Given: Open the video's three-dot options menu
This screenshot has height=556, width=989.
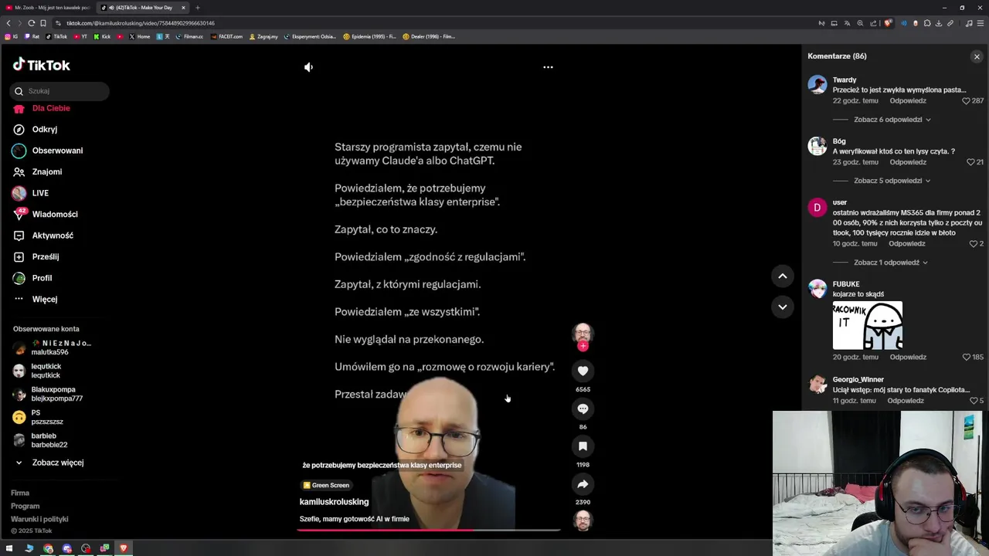Looking at the screenshot, I should (x=548, y=67).
